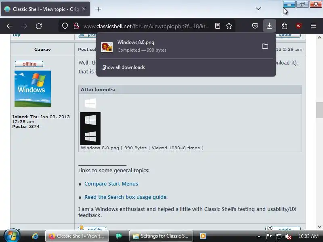Image resolution: width=323 pixels, height=242 pixels.
Task: Bookmark this page with the star icon
Action: coord(229,26)
